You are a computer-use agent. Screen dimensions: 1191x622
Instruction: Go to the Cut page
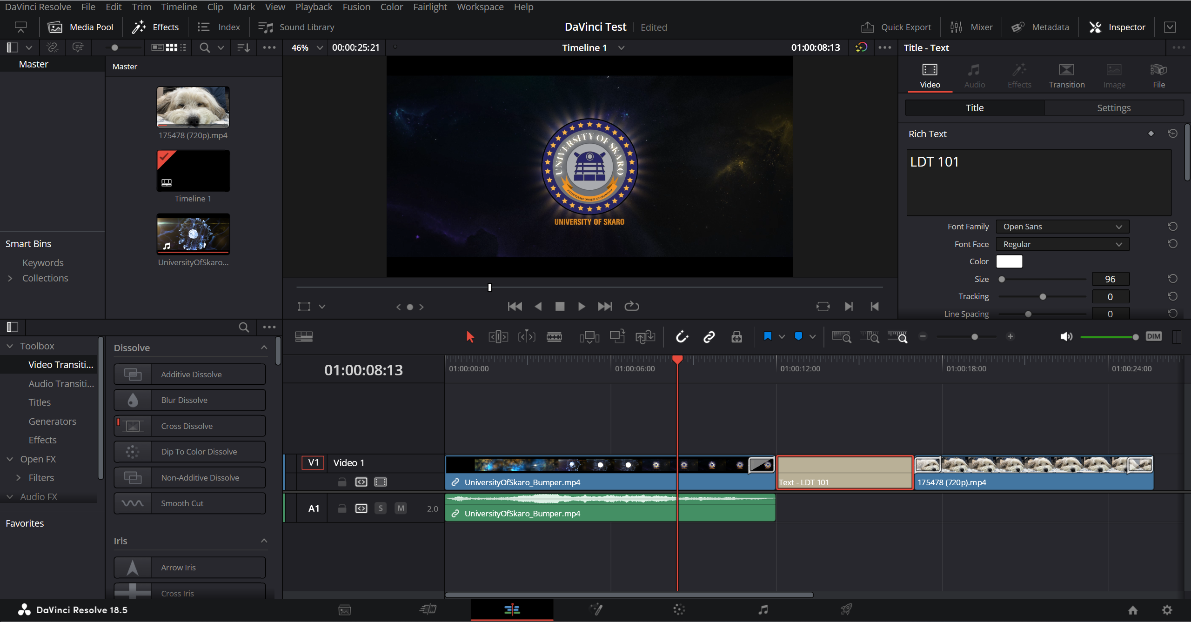(x=428, y=609)
